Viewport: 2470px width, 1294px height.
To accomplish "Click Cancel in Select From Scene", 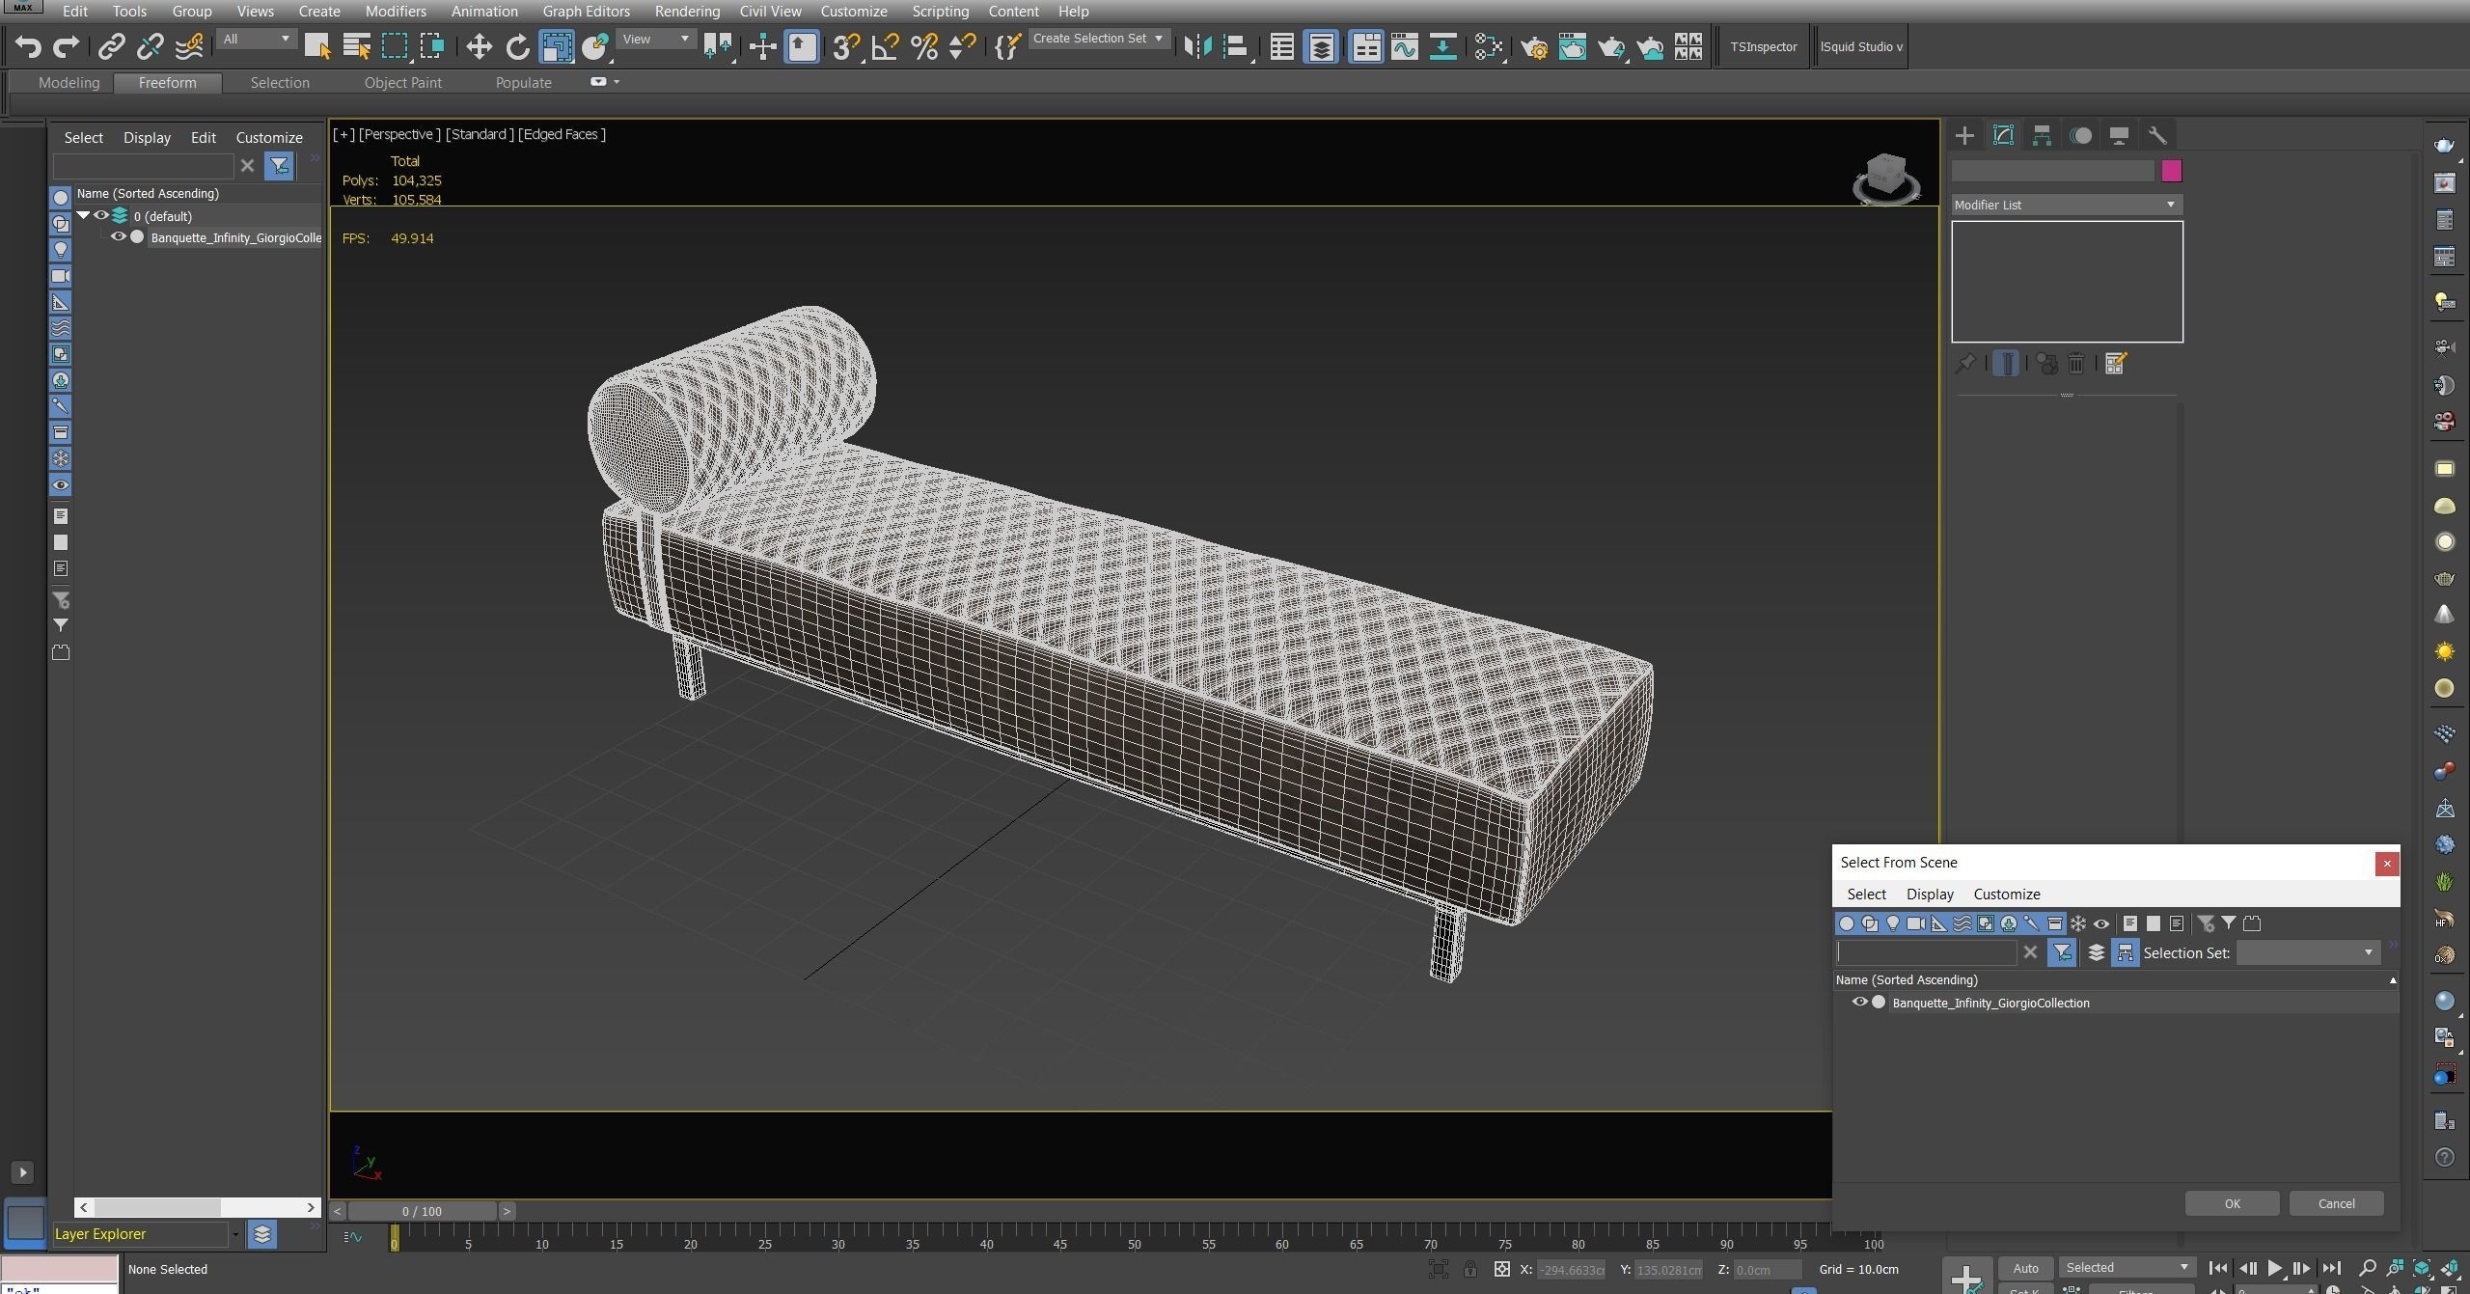I will [2336, 1203].
